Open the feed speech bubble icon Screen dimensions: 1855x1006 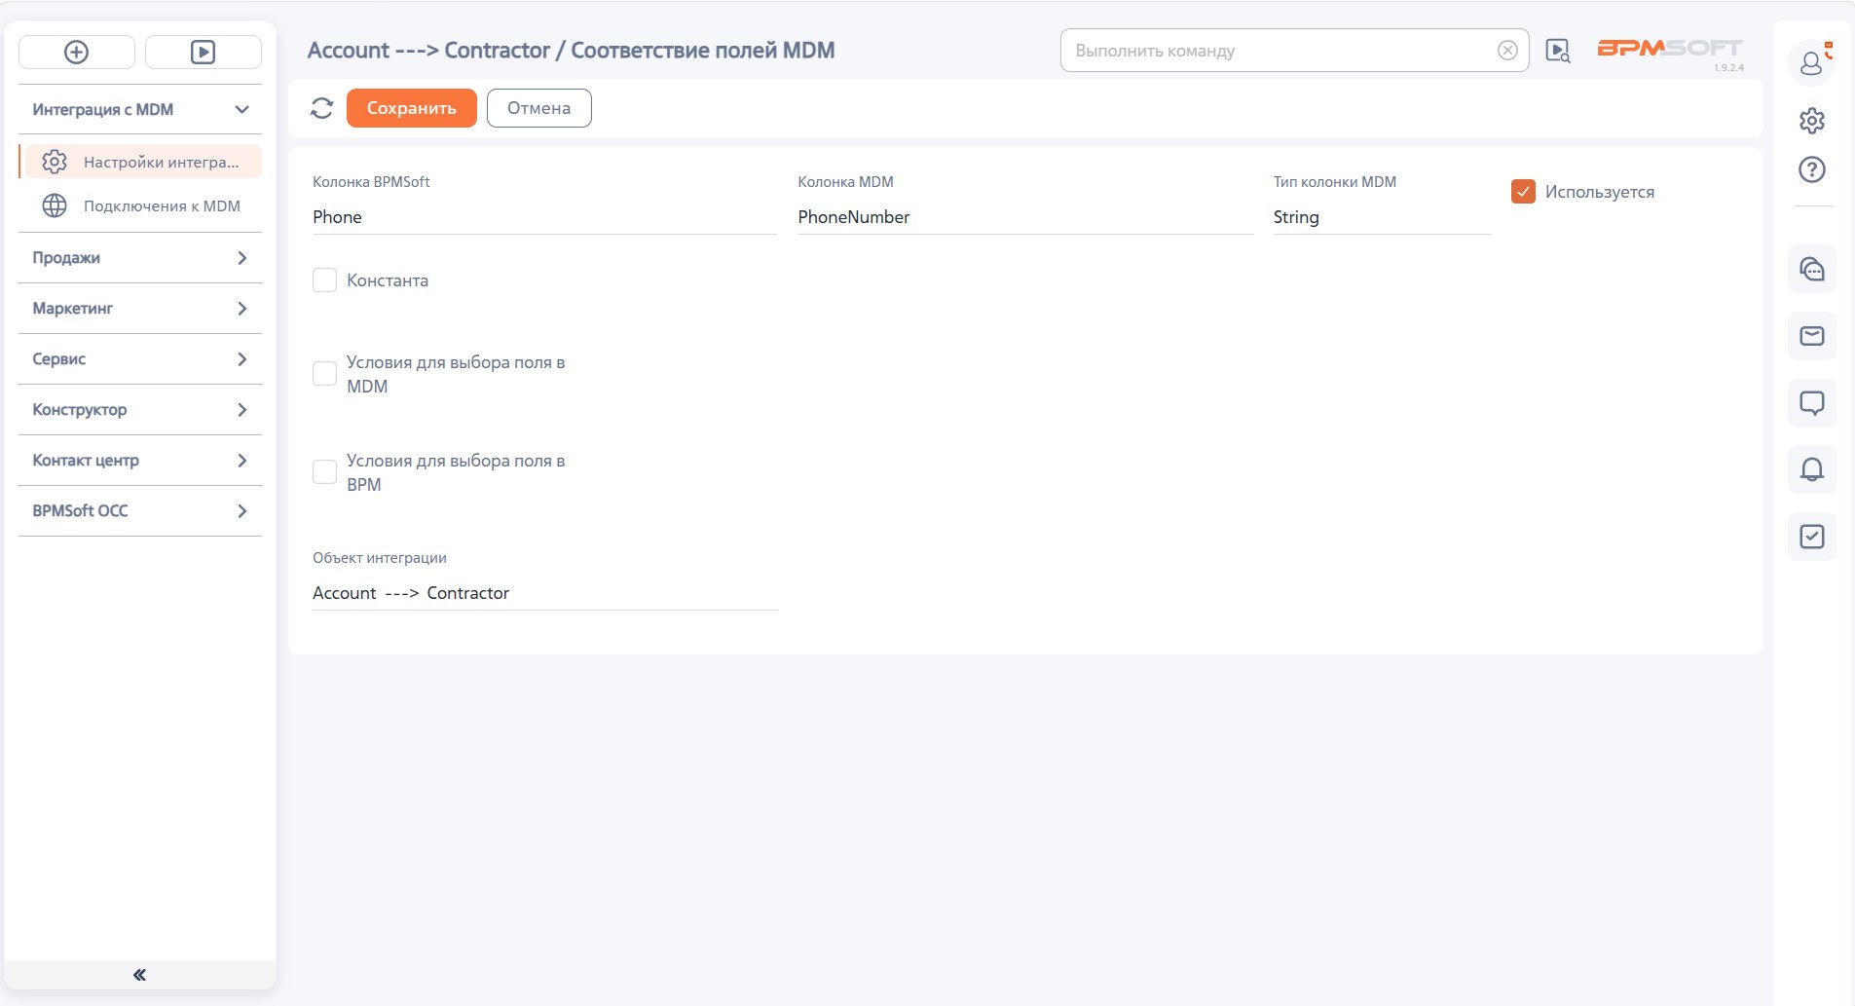pos(1811,402)
